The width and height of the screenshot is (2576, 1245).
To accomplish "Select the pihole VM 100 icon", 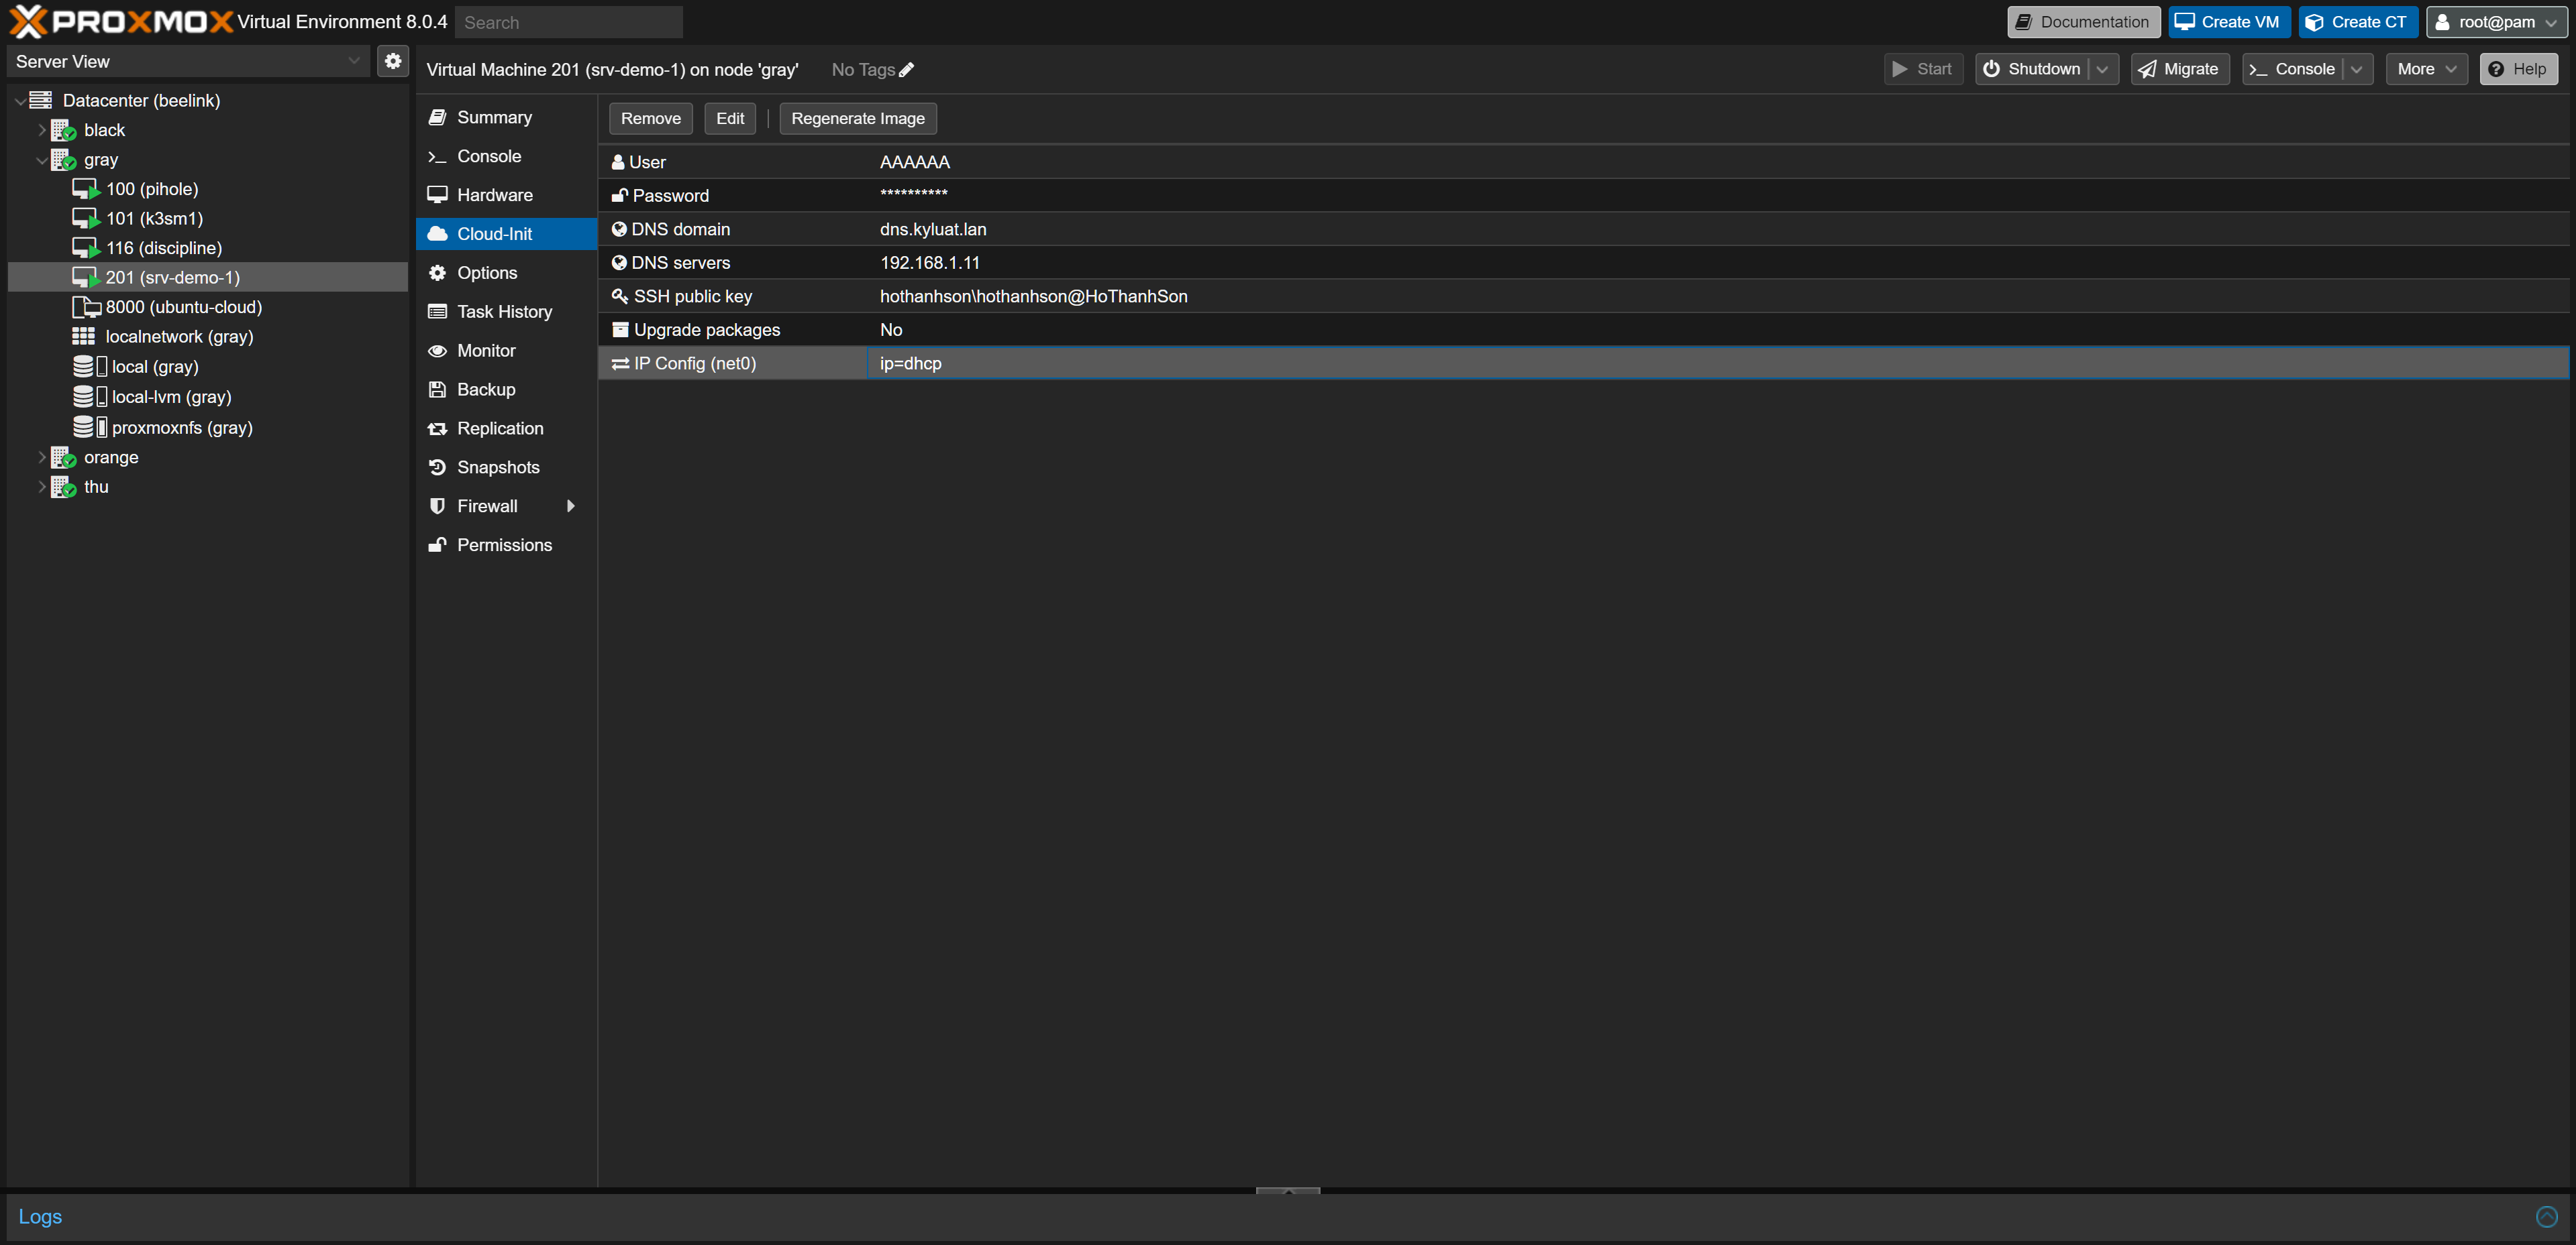I will click(x=86, y=189).
